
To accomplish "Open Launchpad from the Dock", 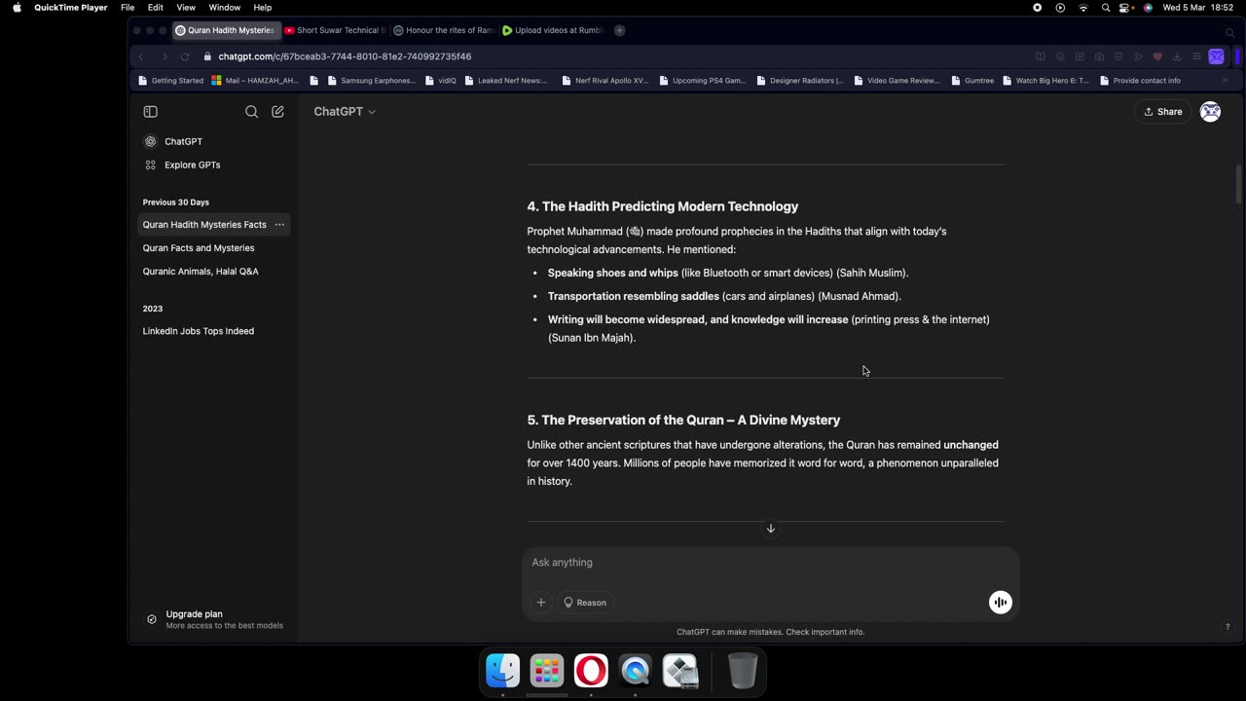I will (x=547, y=671).
